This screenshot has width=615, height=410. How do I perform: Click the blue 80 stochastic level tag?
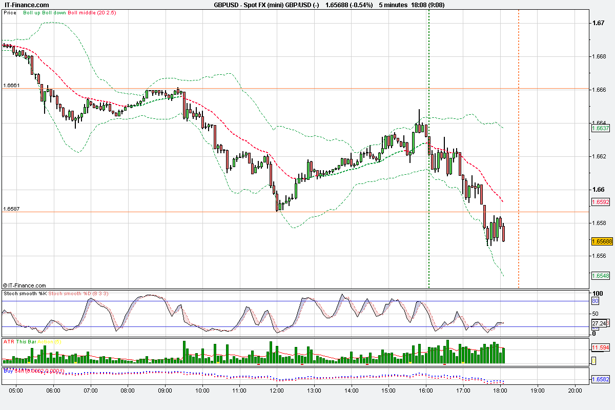(595, 301)
